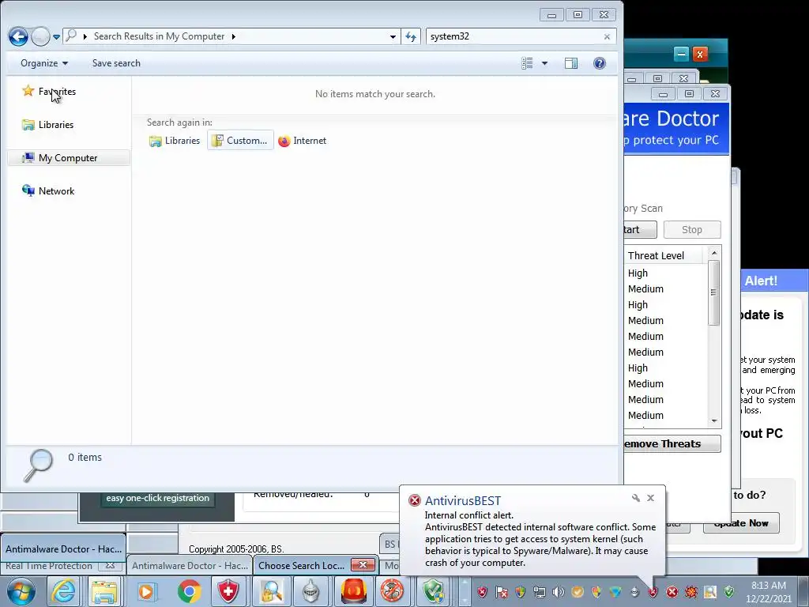The height and width of the screenshot is (607, 809).
Task: Search again in Libraries
Action: (175, 141)
